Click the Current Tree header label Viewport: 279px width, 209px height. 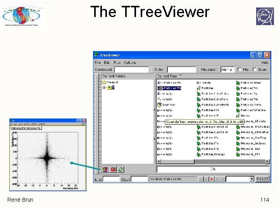(167, 76)
